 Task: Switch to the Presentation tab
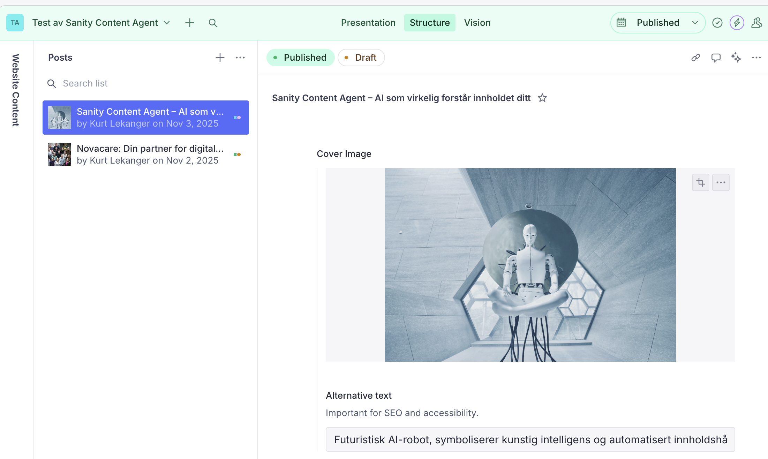click(x=368, y=23)
